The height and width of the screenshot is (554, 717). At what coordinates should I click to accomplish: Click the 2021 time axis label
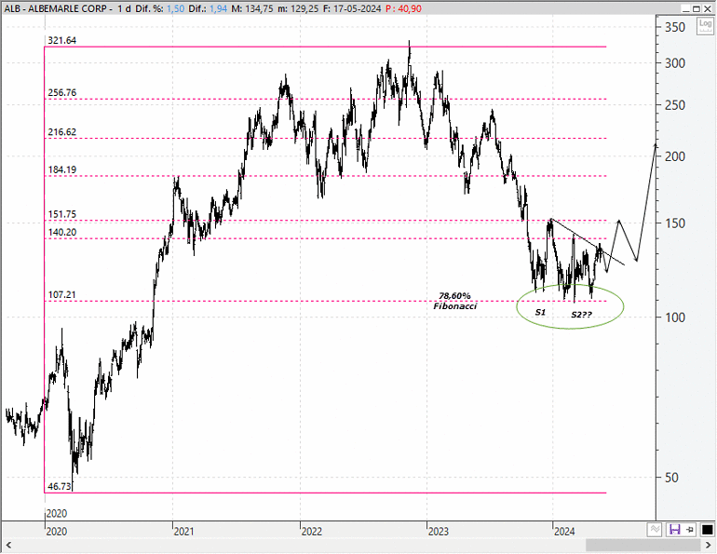click(x=183, y=532)
